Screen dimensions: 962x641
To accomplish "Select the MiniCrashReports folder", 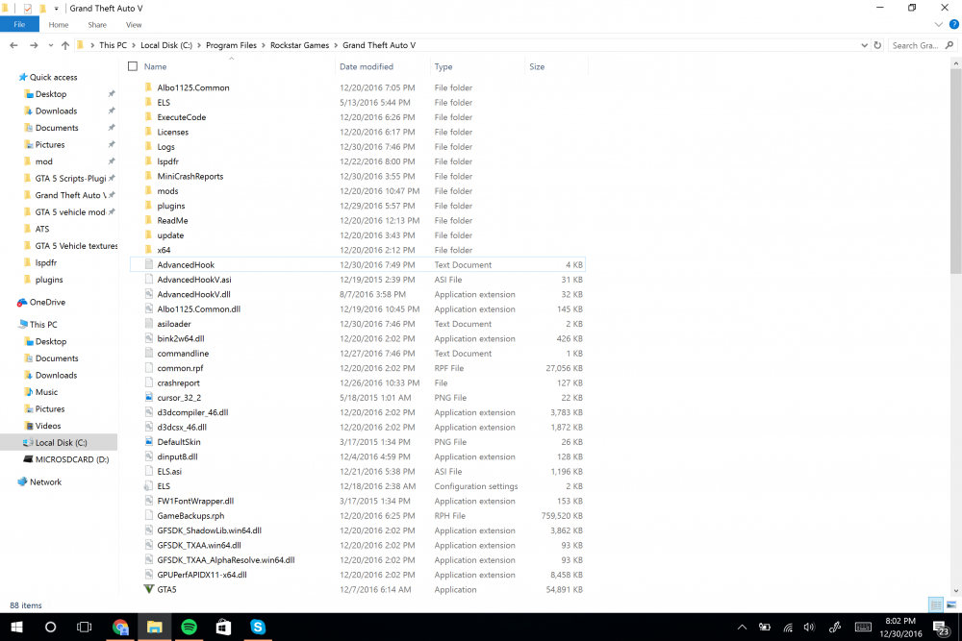I will (x=190, y=176).
